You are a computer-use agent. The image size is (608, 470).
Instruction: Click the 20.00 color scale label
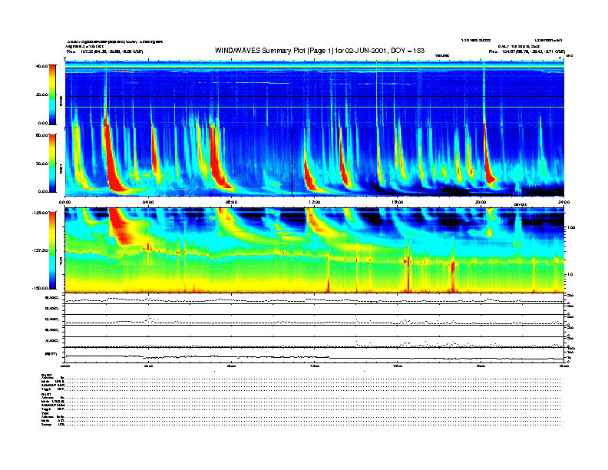tap(42, 94)
